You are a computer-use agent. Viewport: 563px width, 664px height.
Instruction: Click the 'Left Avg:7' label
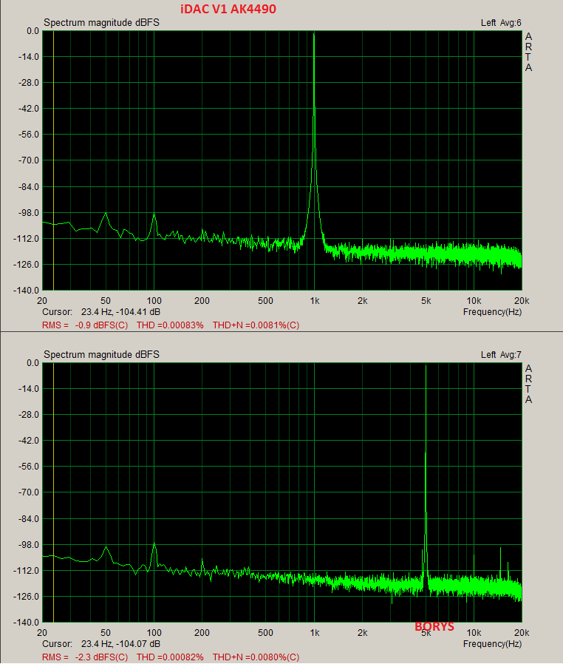(501, 355)
